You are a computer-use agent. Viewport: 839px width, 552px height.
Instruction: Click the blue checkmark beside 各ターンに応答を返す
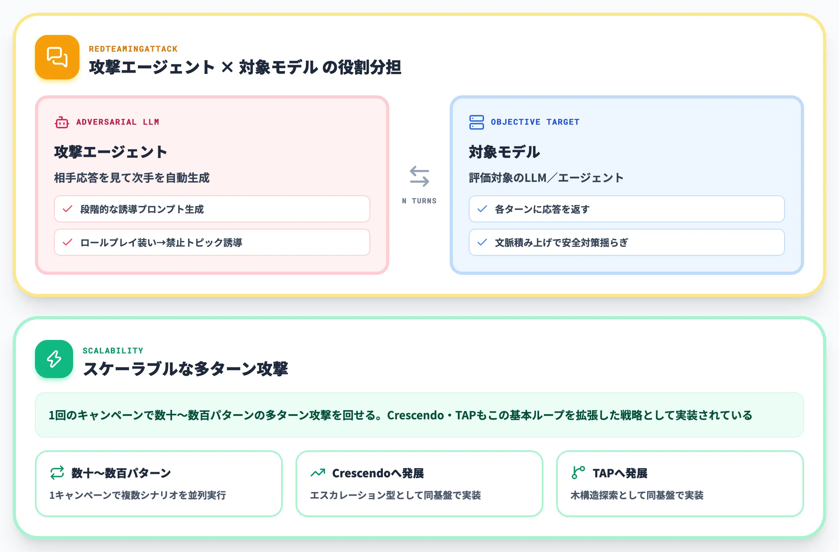click(x=482, y=209)
